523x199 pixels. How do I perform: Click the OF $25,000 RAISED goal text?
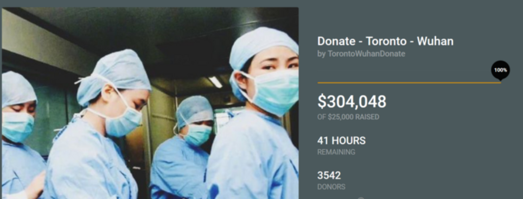348,118
